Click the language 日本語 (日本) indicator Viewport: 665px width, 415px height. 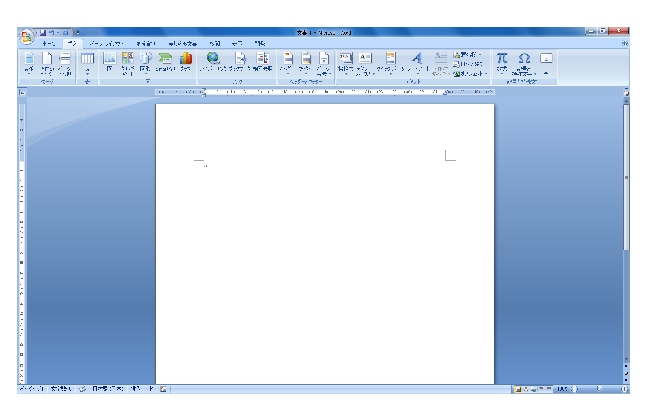(x=108, y=389)
